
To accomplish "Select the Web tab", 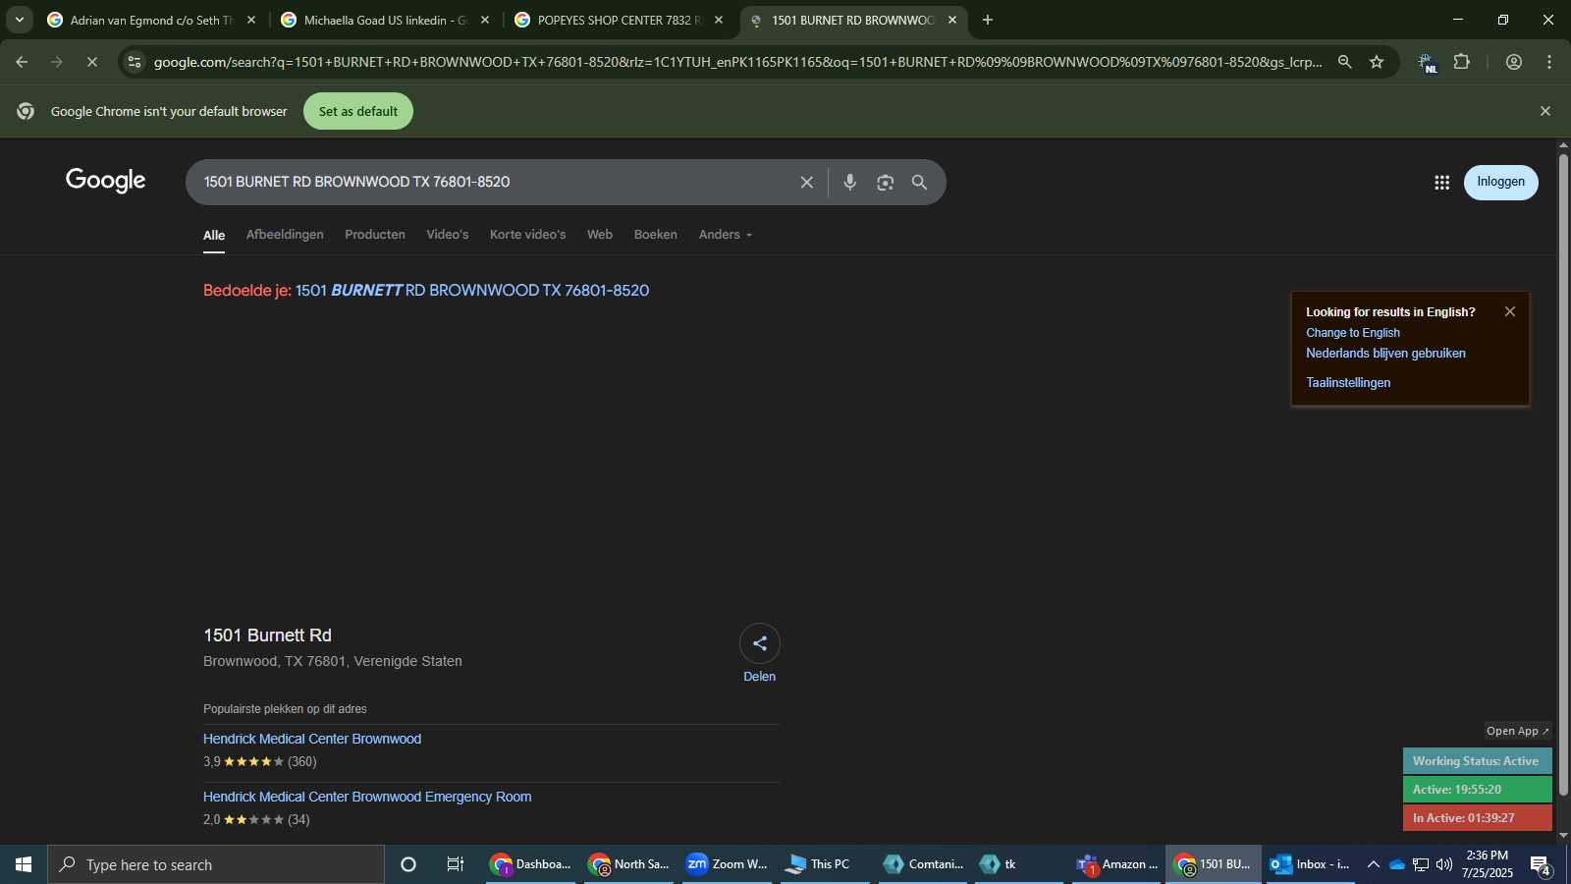I will point(600,235).
